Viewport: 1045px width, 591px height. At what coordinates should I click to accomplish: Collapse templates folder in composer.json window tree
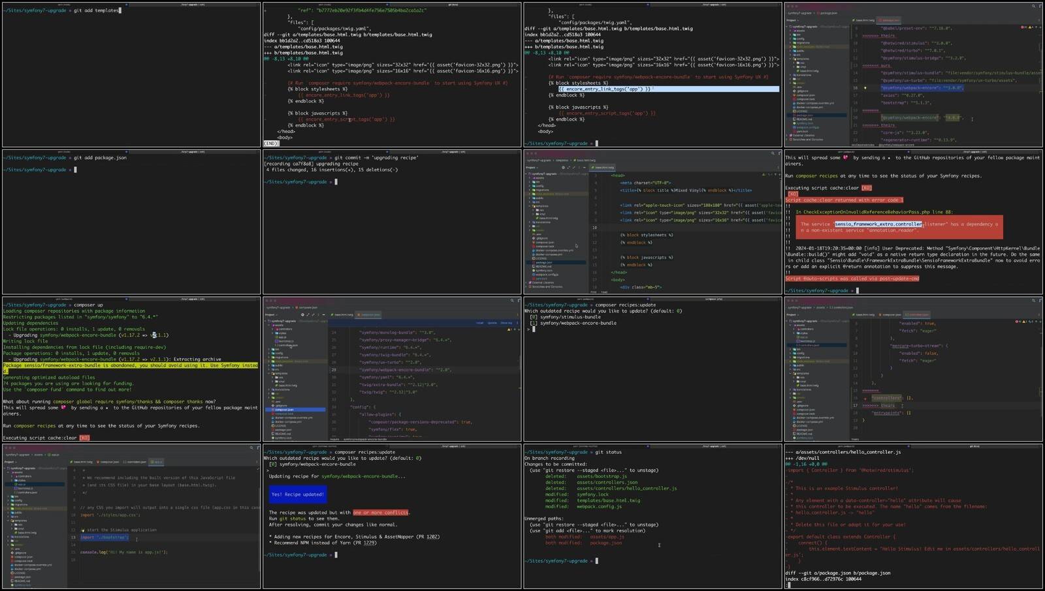click(270, 373)
